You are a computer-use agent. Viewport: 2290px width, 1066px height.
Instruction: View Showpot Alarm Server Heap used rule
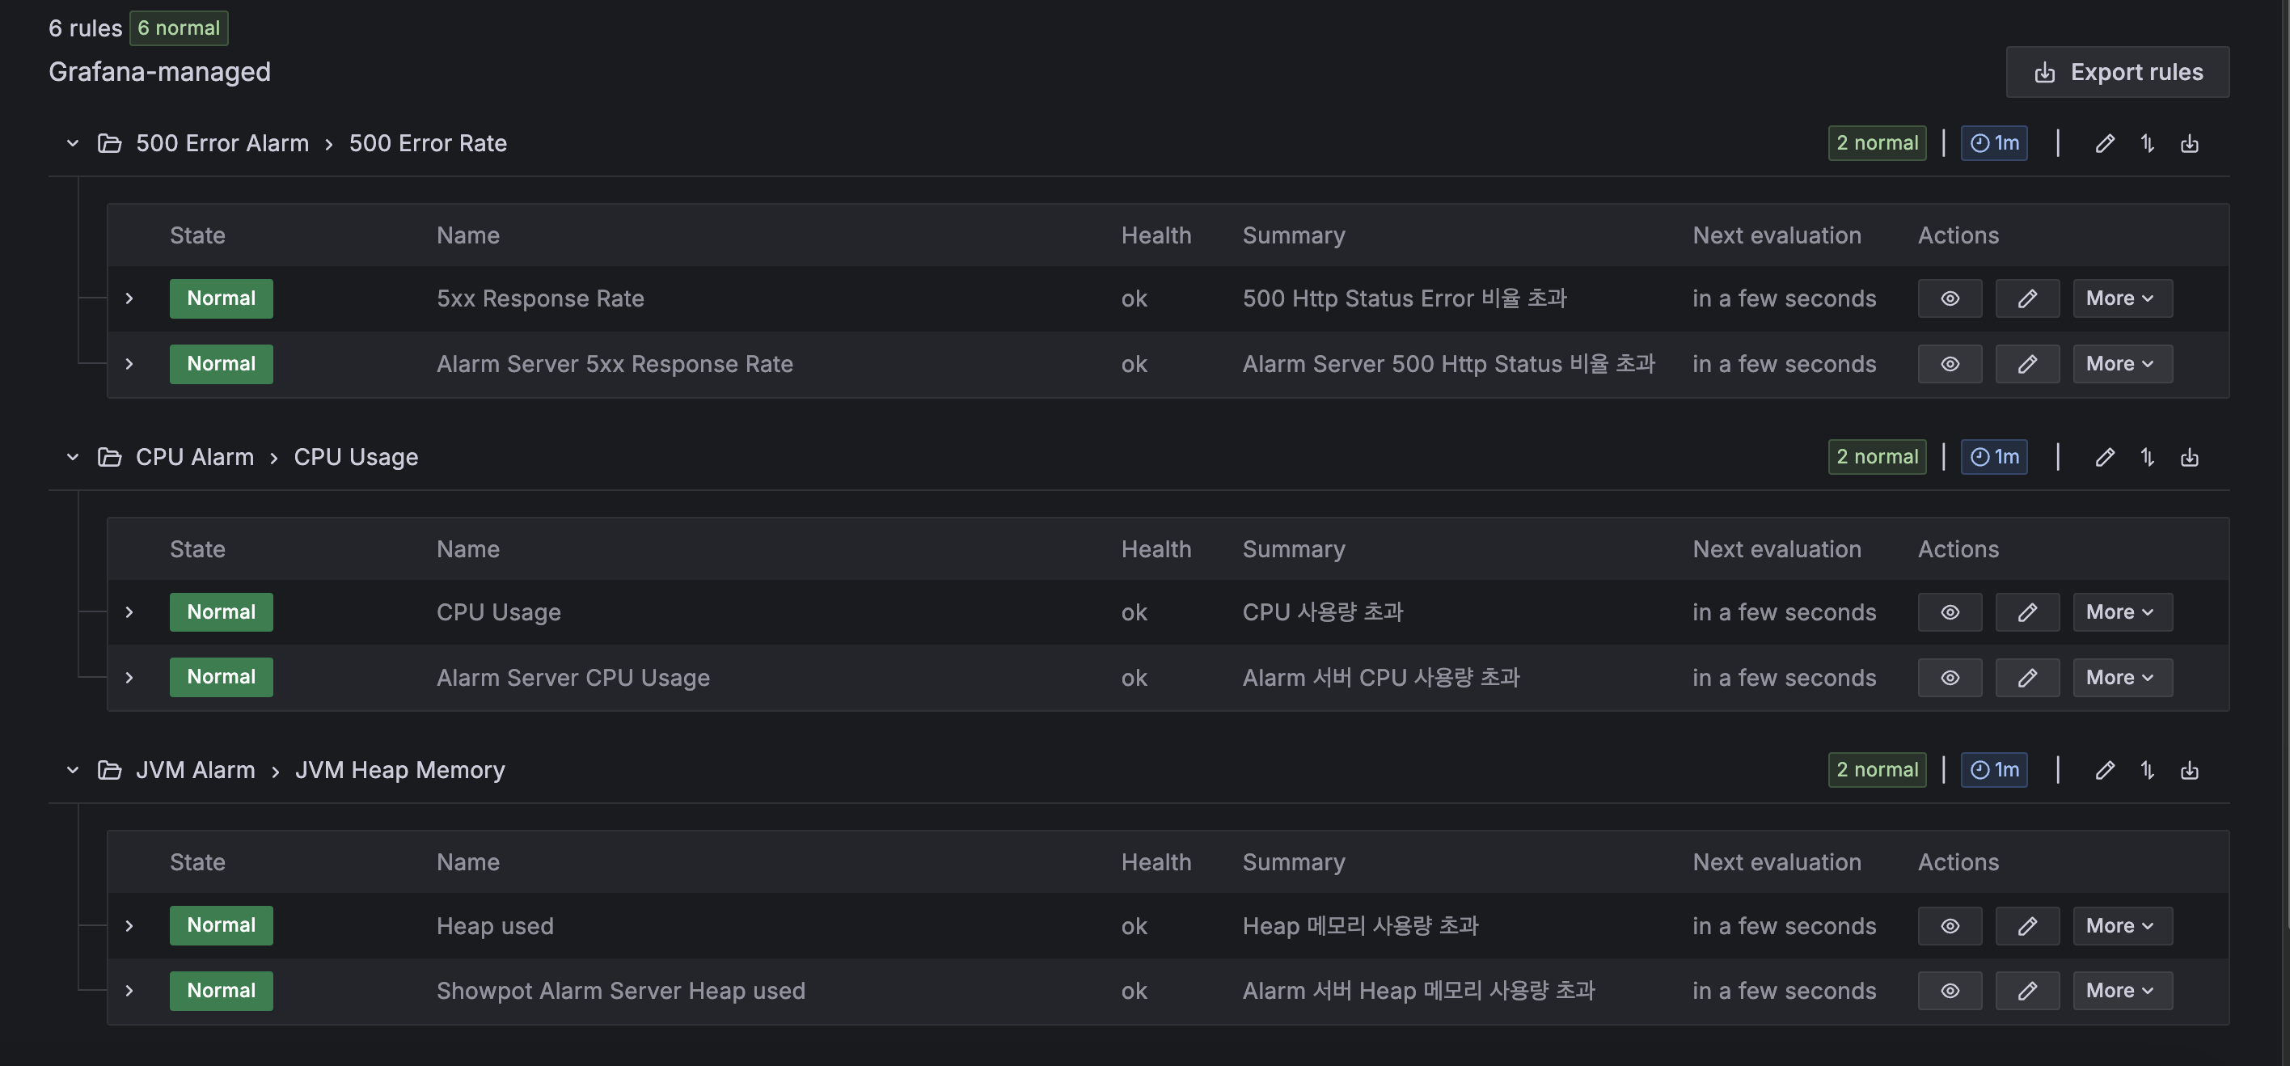(x=1950, y=991)
